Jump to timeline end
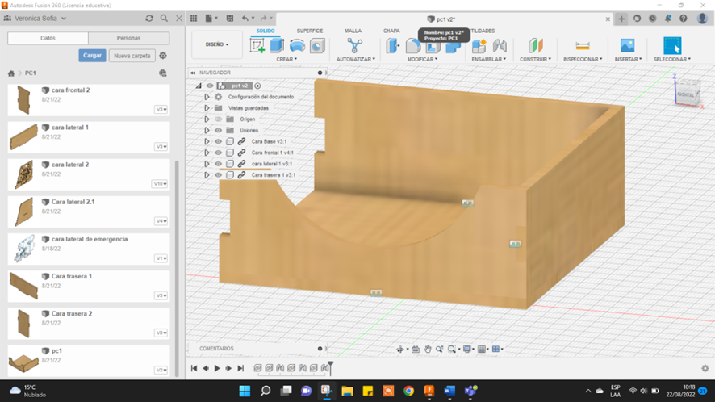This screenshot has width=715, height=402. coord(240,368)
